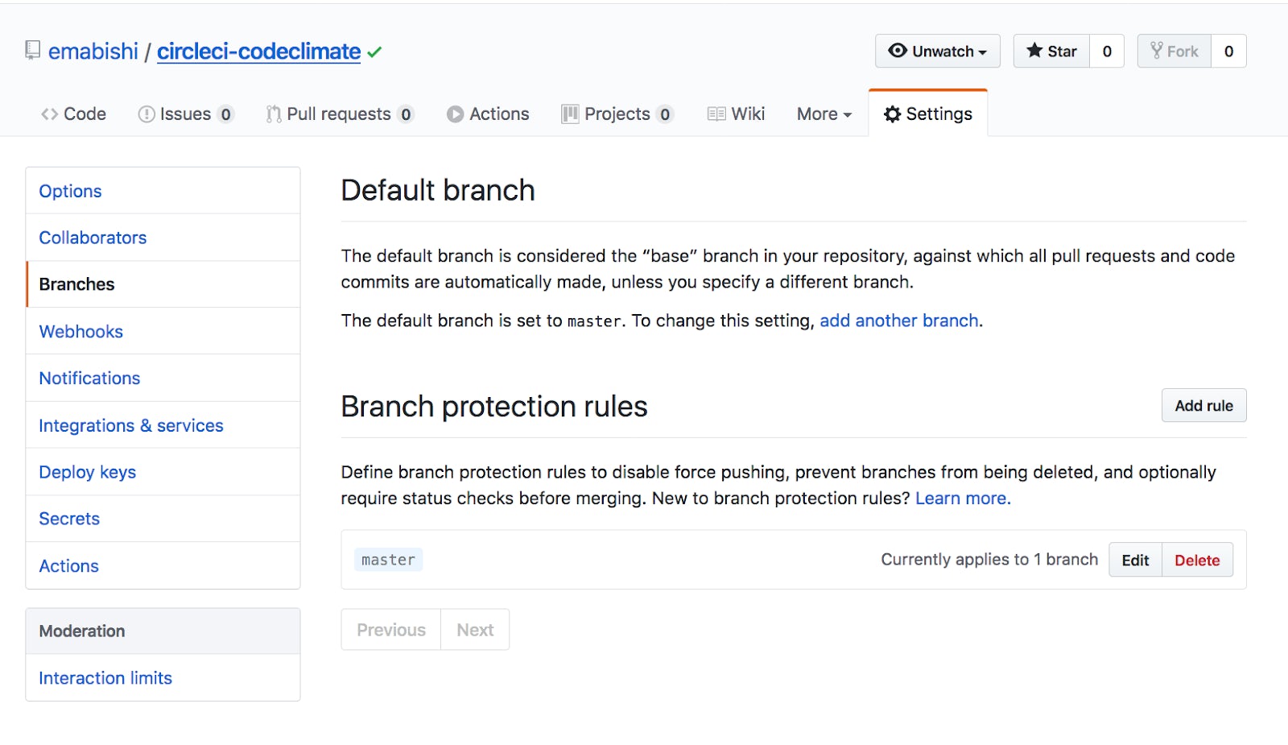The image size is (1288, 745).
Task: Edit the master branch protection rule
Action: point(1135,561)
